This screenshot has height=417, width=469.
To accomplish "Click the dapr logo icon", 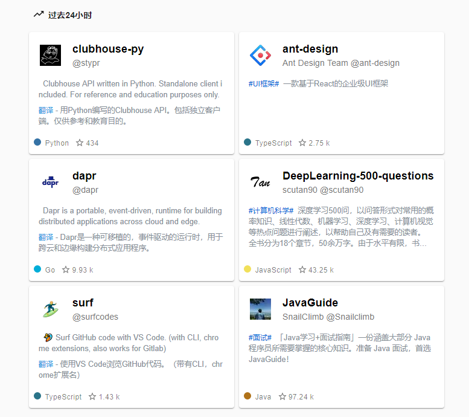I will 50,182.
